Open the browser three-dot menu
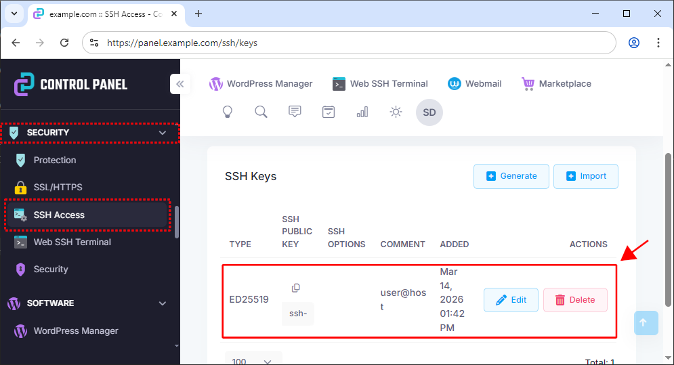 pyautogui.click(x=658, y=43)
